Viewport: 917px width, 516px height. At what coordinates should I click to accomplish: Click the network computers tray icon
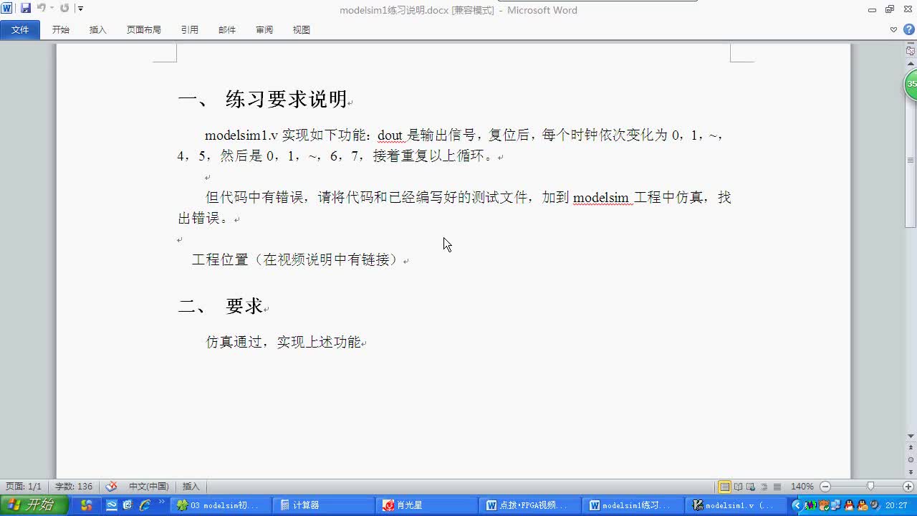tap(835, 505)
